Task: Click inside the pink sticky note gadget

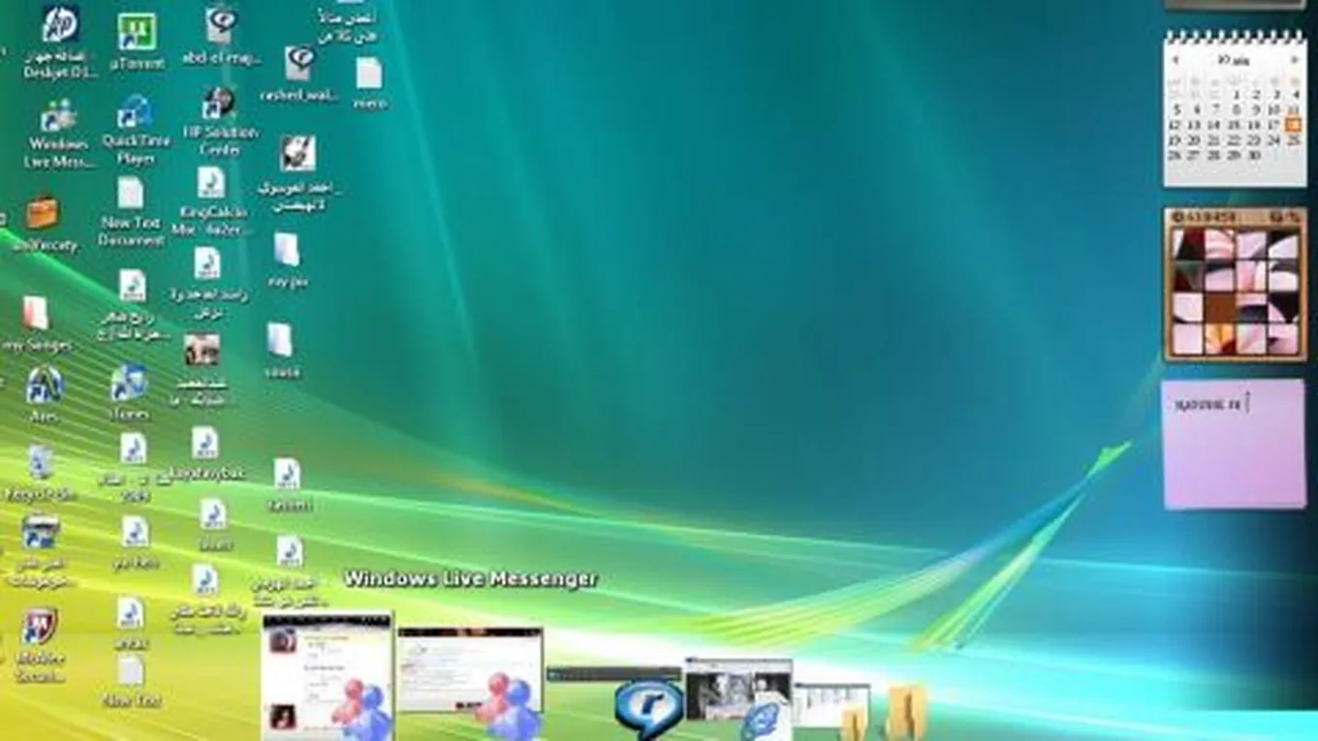Action: click(1234, 450)
